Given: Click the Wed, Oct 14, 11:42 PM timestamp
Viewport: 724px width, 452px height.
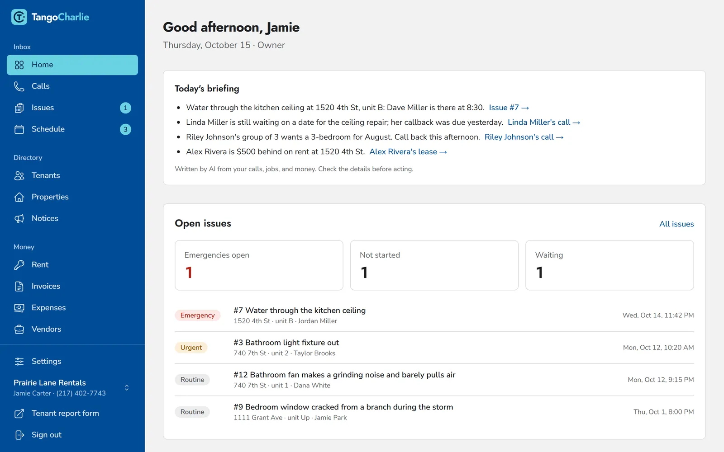Looking at the screenshot, I should point(658,315).
